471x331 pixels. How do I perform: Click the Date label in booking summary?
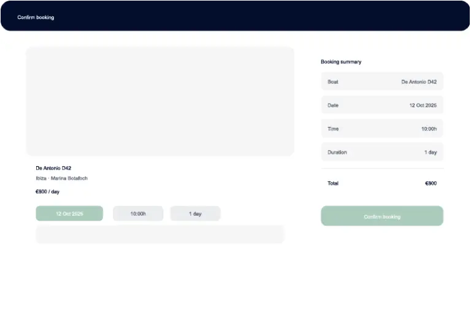pos(333,105)
